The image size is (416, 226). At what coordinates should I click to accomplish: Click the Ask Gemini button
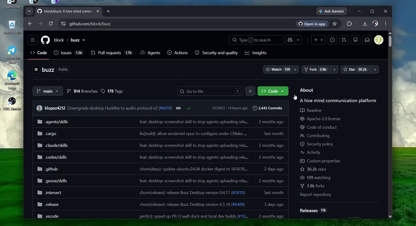(x=331, y=11)
